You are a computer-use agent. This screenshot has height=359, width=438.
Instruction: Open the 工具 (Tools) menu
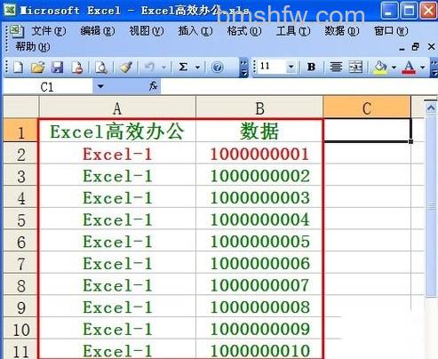(x=293, y=31)
